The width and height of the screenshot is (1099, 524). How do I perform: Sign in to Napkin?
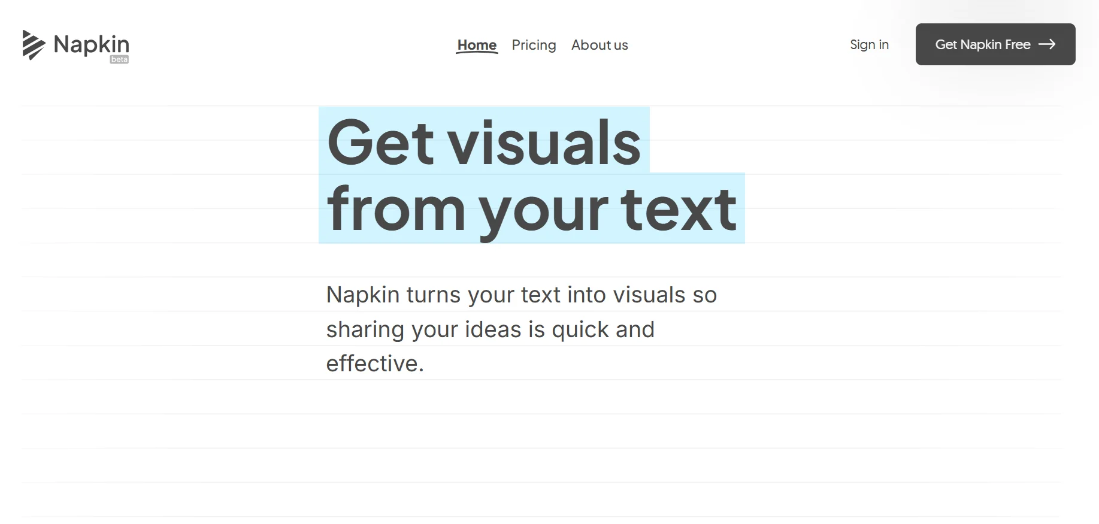point(869,44)
